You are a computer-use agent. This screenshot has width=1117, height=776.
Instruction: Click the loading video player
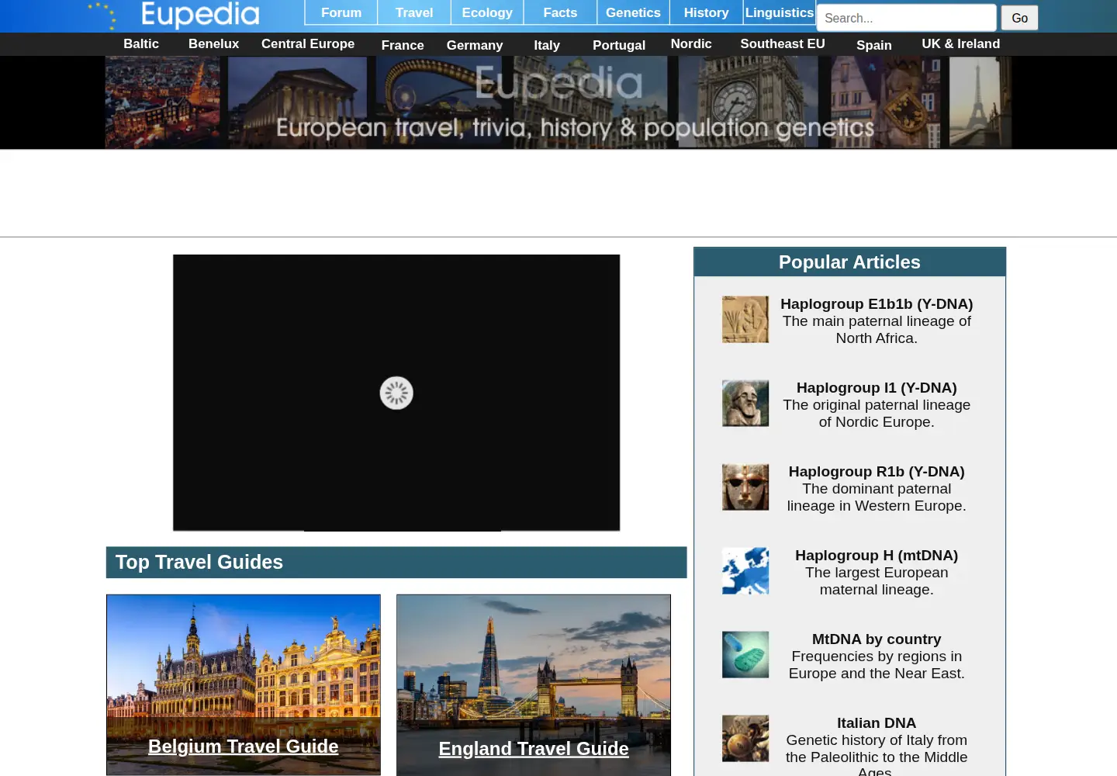(396, 393)
